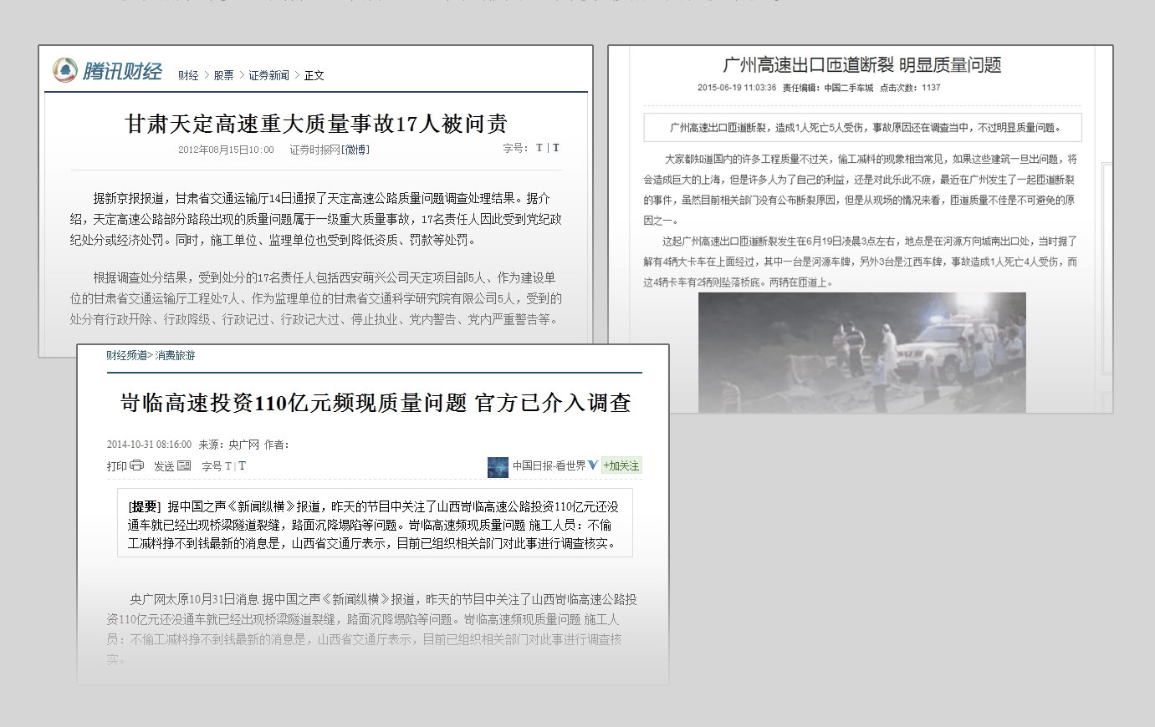
Task: Select the source text 来源: 央广网
Action: (227, 445)
